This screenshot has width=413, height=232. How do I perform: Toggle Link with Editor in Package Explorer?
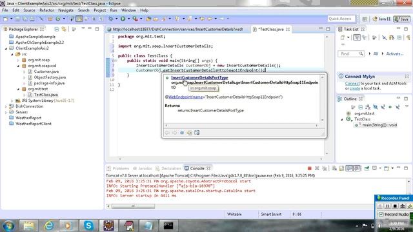point(64,29)
